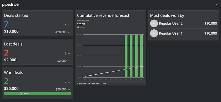The image size is (221, 102).
Task: Click the $20.0K end of period value
Action: [x=81, y=24]
